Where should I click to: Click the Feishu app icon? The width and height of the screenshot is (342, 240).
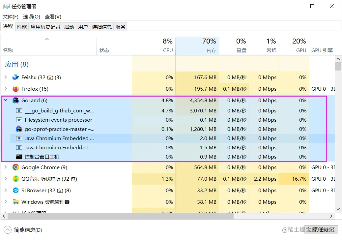(x=16, y=77)
